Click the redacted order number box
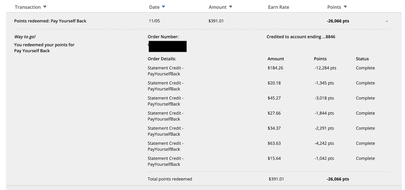The width and height of the screenshot is (405, 190). point(168,47)
